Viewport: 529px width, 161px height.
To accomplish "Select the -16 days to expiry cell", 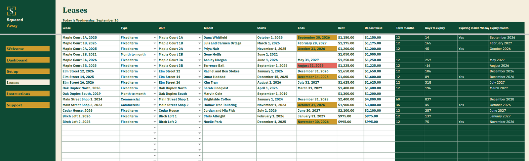I will pyautogui.click(x=441, y=66).
